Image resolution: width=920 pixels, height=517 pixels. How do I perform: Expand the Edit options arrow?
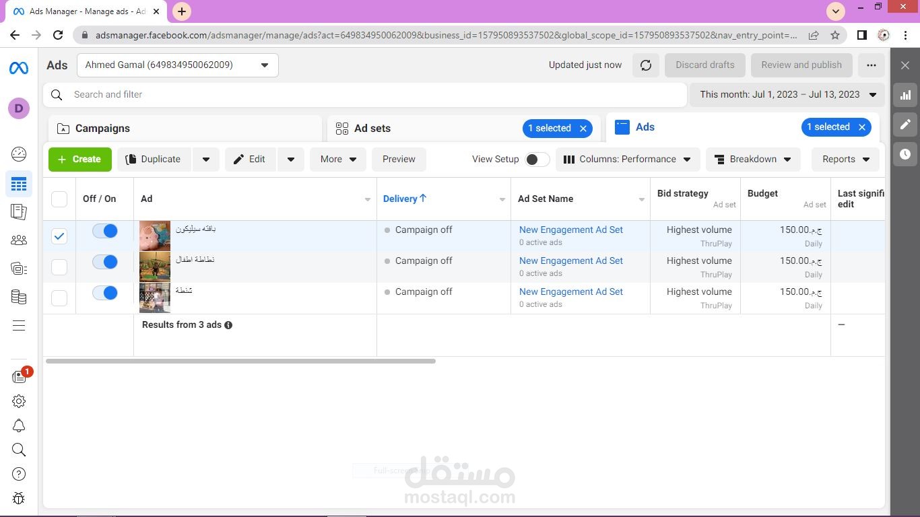click(291, 160)
